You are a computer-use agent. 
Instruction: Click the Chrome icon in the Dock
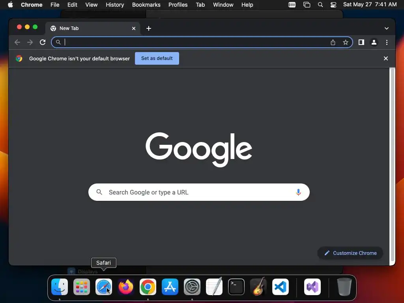[x=148, y=287]
